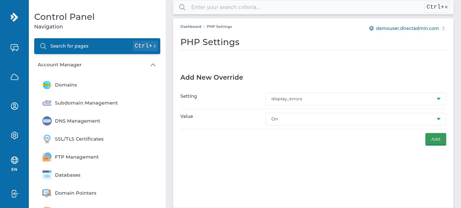This screenshot has height=208, width=461.
Task: Click the Domain Pointers monitor icon
Action: click(x=47, y=193)
